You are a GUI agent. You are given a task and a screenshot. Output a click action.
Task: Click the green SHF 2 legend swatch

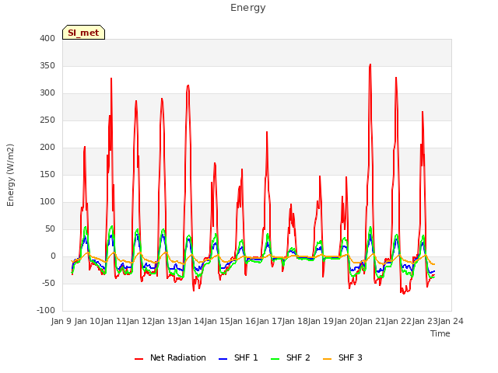[x=275, y=359]
